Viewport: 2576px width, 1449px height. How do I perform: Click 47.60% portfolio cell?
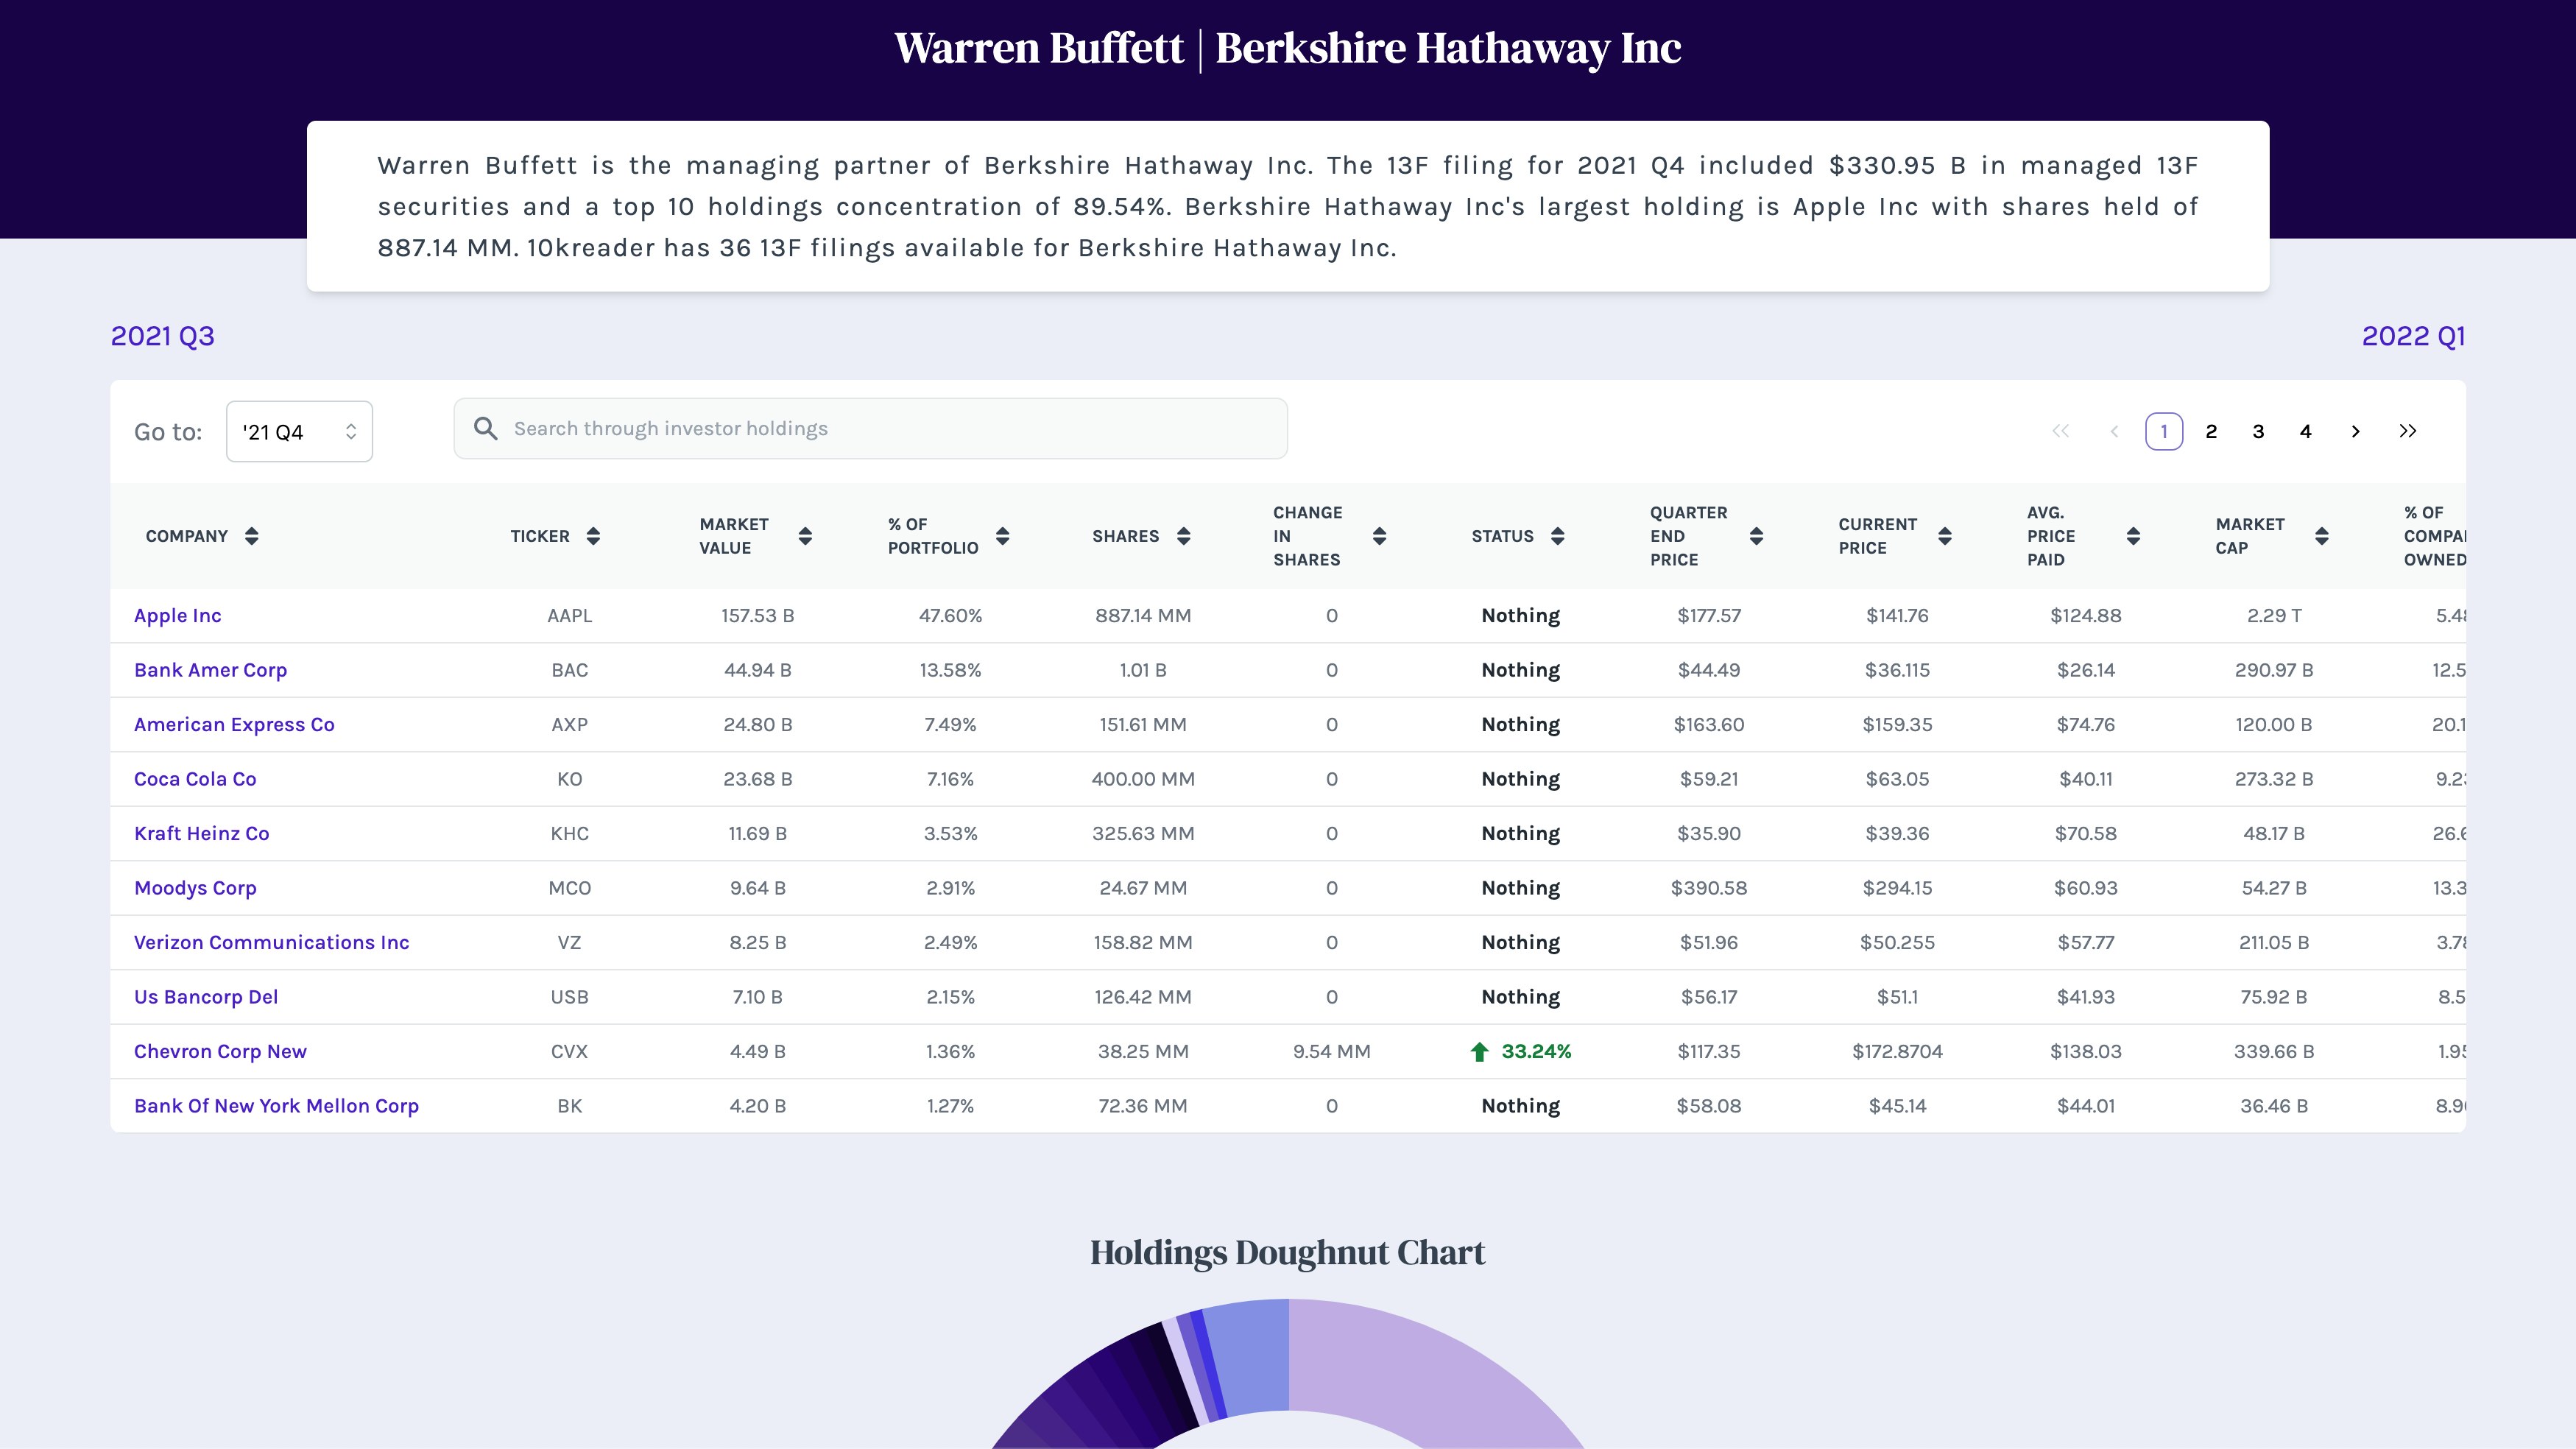[x=950, y=616]
